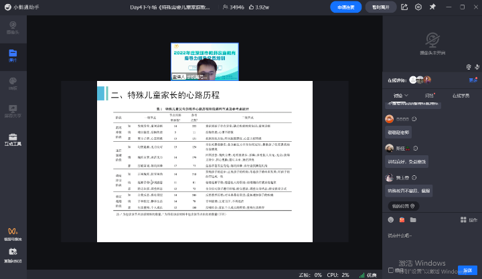Open the 我的位置 dropdown chip
482x279 pixels.
[x=404, y=205]
